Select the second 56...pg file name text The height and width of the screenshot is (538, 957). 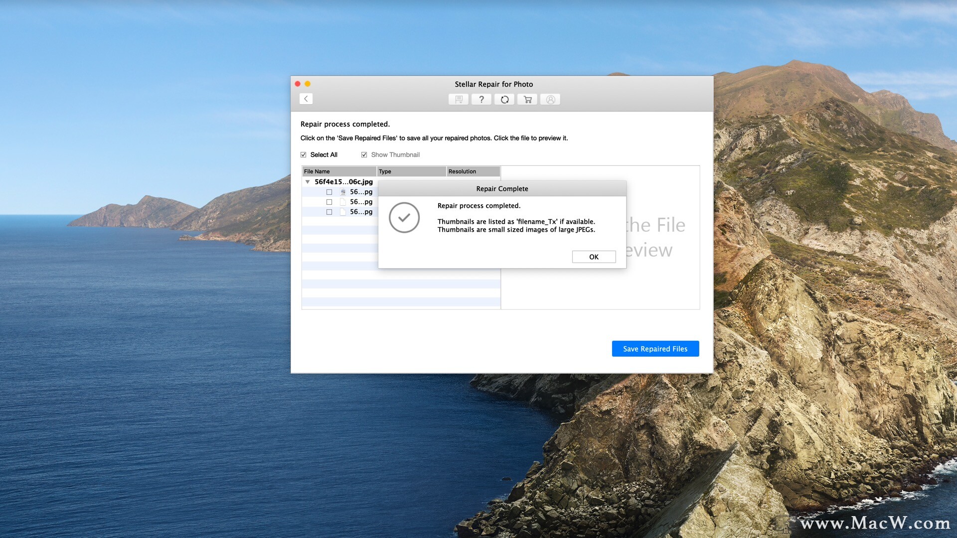[x=361, y=202]
